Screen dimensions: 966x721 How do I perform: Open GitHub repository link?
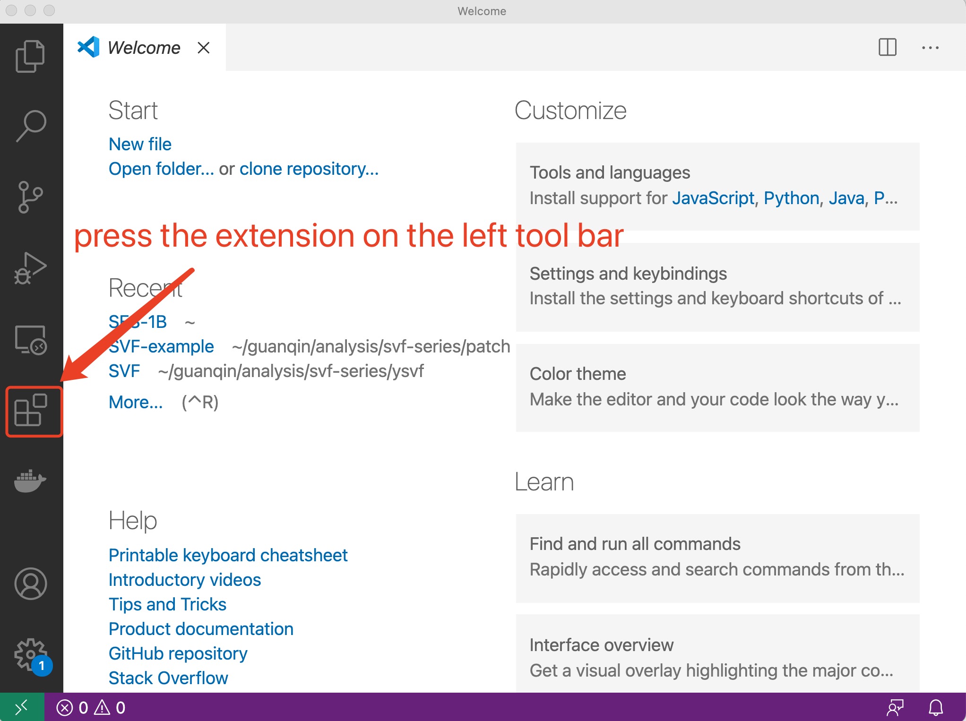pyautogui.click(x=178, y=653)
